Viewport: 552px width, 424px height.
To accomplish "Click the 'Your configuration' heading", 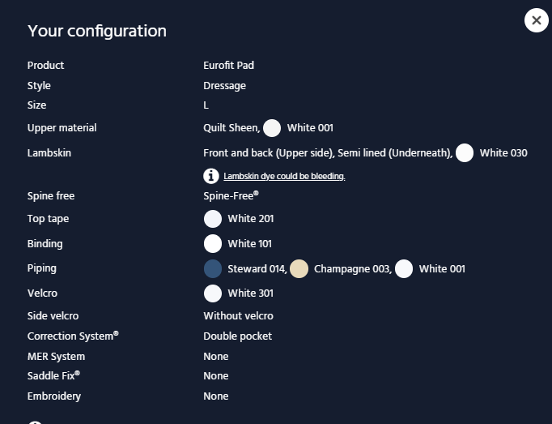I will [97, 31].
